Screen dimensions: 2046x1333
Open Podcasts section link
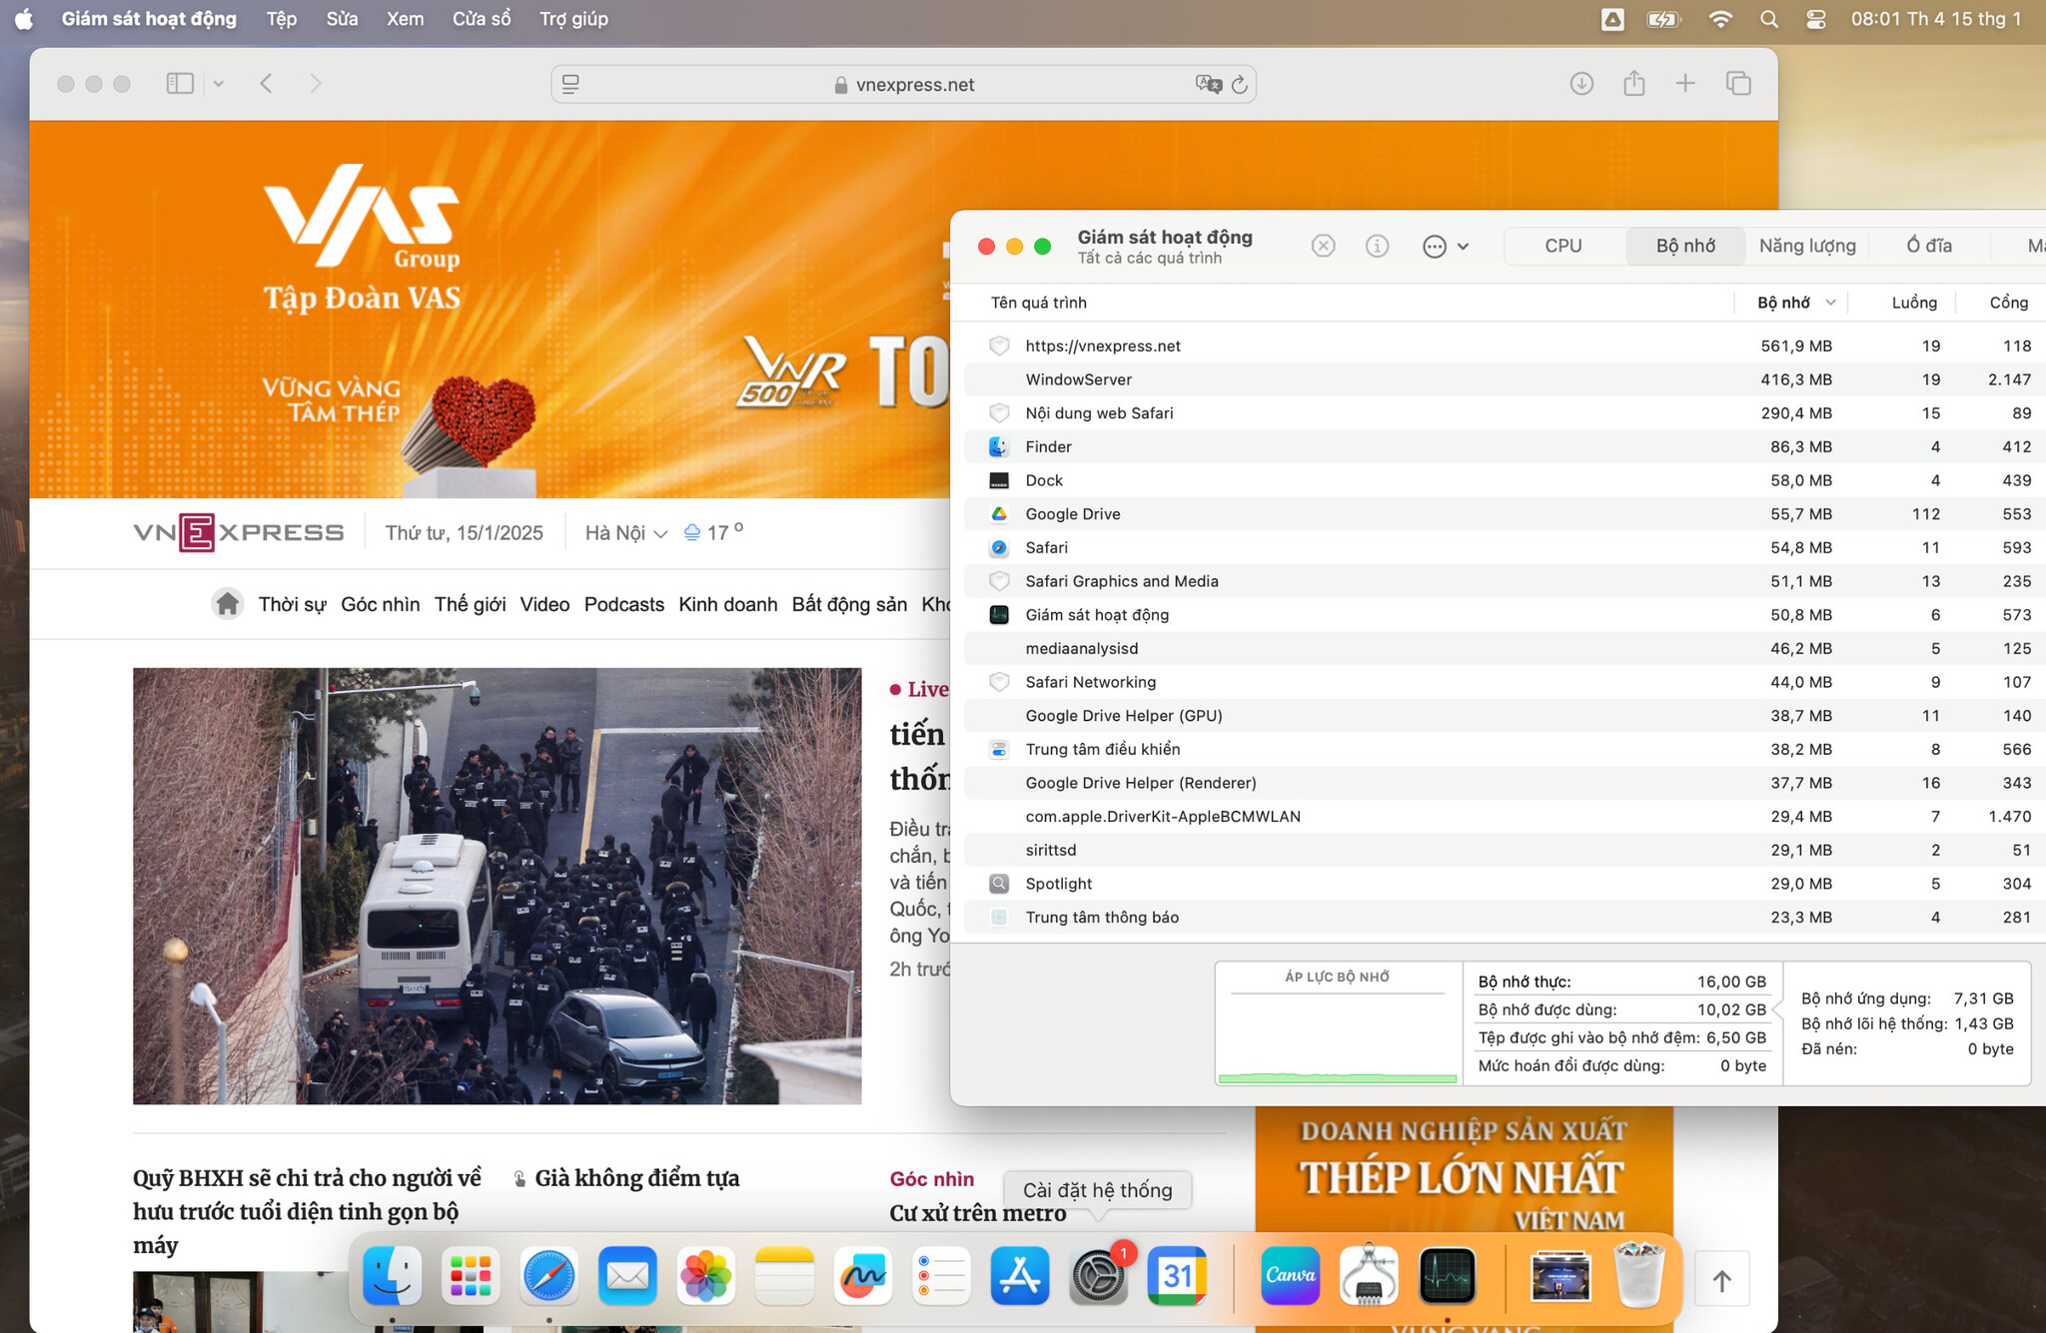(624, 604)
